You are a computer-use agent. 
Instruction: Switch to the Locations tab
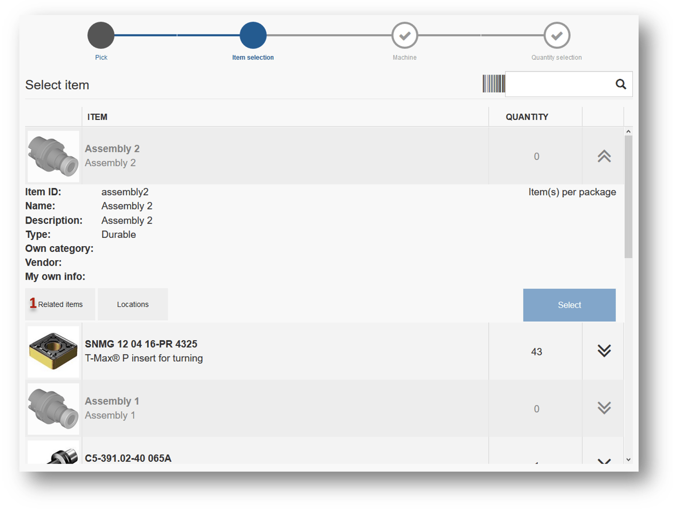[133, 304]
